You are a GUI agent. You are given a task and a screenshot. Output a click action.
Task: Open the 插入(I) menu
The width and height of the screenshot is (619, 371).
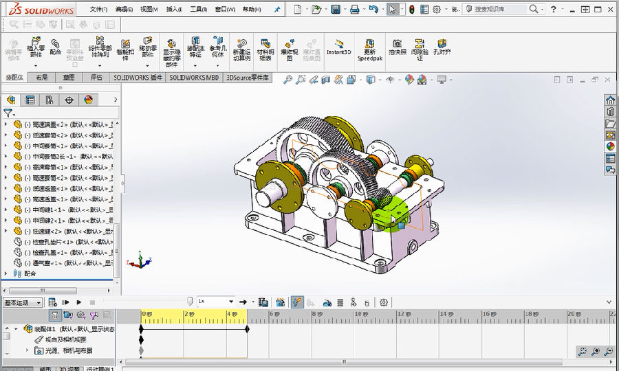coord(174,10)
